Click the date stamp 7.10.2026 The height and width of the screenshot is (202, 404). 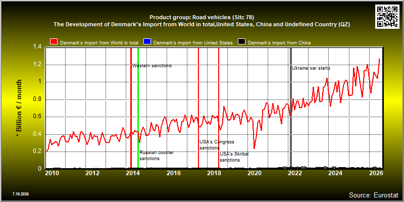(x=20, y=194)
